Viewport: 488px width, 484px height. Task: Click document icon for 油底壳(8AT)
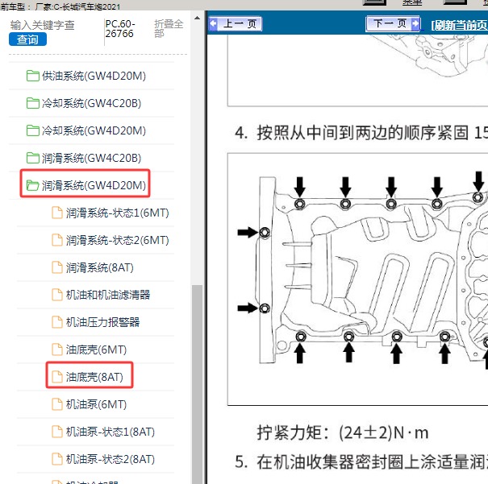(57, 377)
